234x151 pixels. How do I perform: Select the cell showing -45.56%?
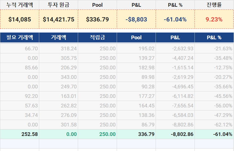point(214,96)
